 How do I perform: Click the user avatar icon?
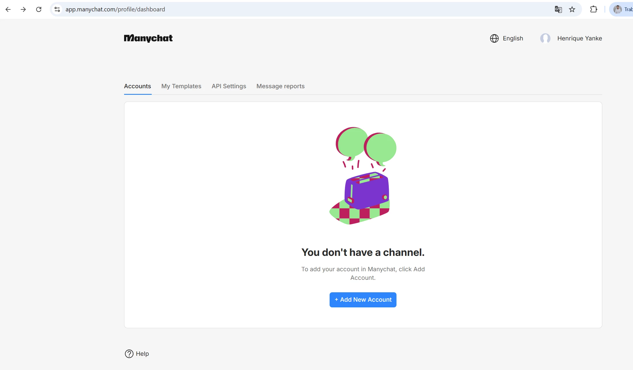pos(545,38)
